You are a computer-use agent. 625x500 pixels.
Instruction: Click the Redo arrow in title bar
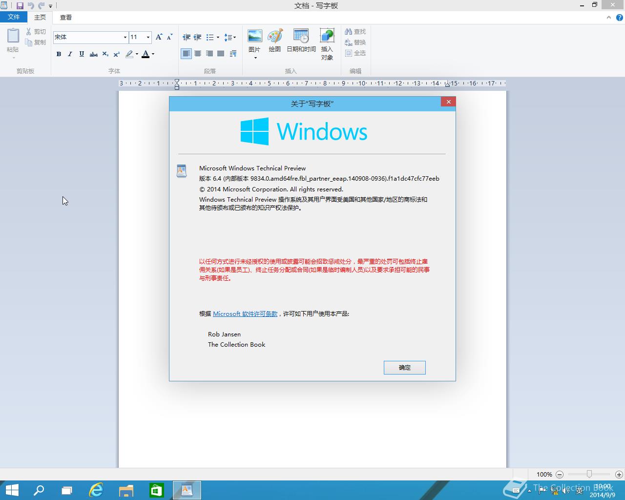pos(41,6)
